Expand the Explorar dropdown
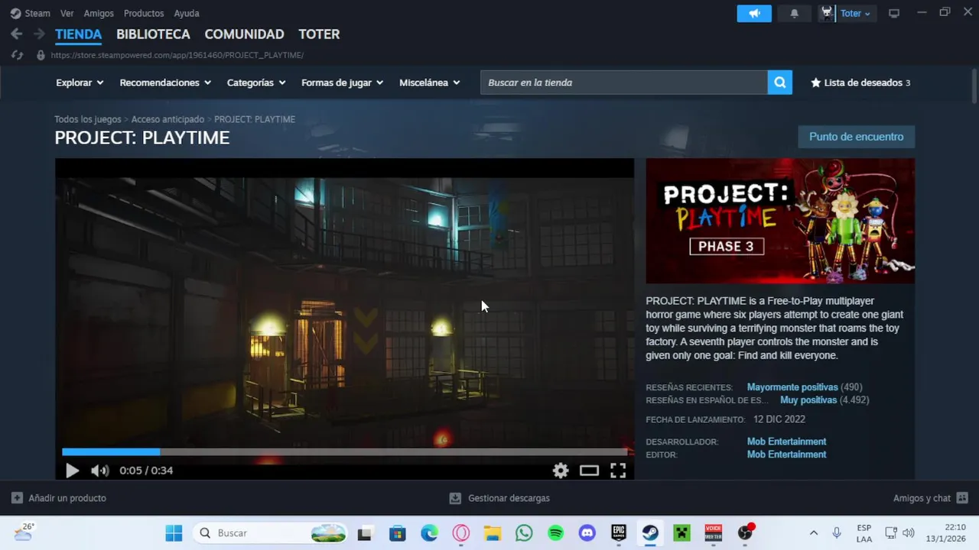This screenshot has height=550, width=979. pyautogui.click(x=80, y=82)
